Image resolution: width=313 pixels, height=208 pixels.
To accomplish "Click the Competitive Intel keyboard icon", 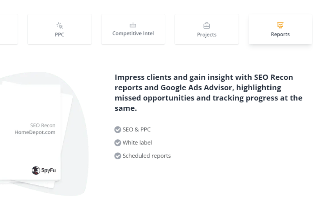I will coord(133,25).
